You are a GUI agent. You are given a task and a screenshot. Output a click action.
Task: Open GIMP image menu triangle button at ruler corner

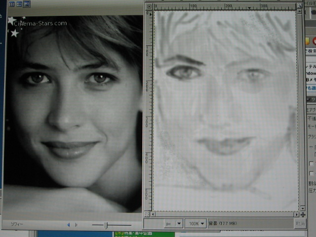149,6
